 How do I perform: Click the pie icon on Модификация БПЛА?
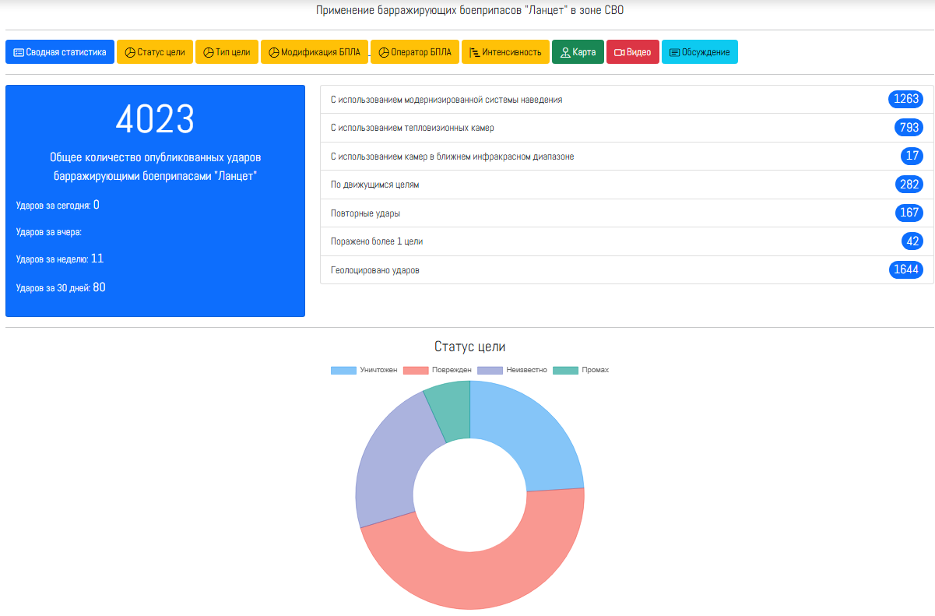pos(273,52)
